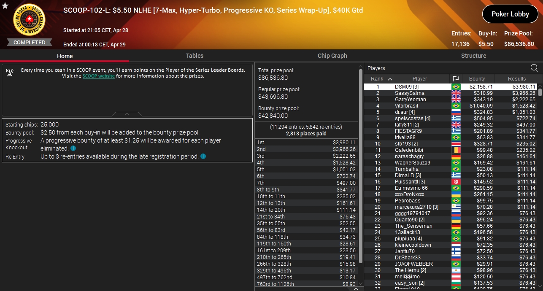Click the flag icon in xxxxDroNxxxx row

(456, 194)
